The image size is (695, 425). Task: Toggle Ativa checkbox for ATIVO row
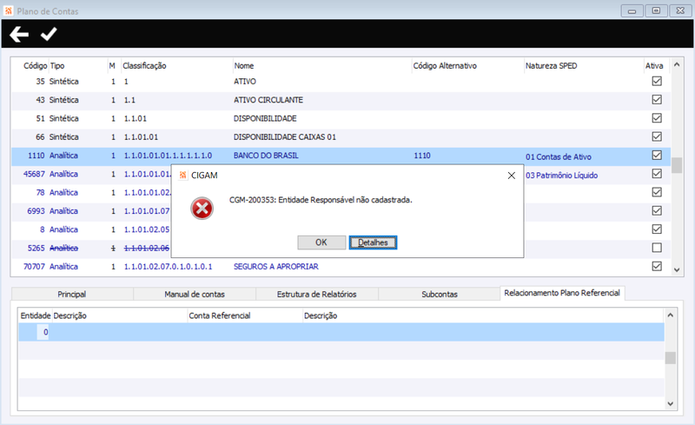pos(657,81)
